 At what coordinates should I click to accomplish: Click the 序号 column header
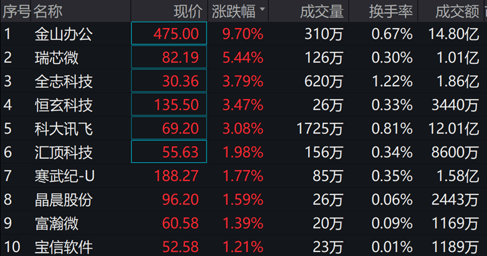click(x=15, y=11)
